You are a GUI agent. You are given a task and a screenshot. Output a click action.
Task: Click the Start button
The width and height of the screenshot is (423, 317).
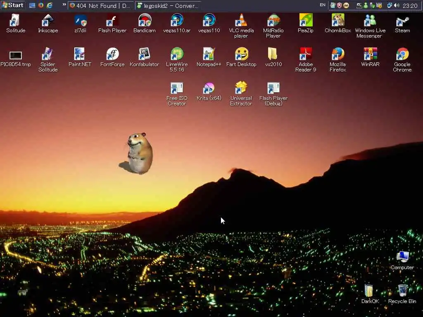tap(12, 5)
